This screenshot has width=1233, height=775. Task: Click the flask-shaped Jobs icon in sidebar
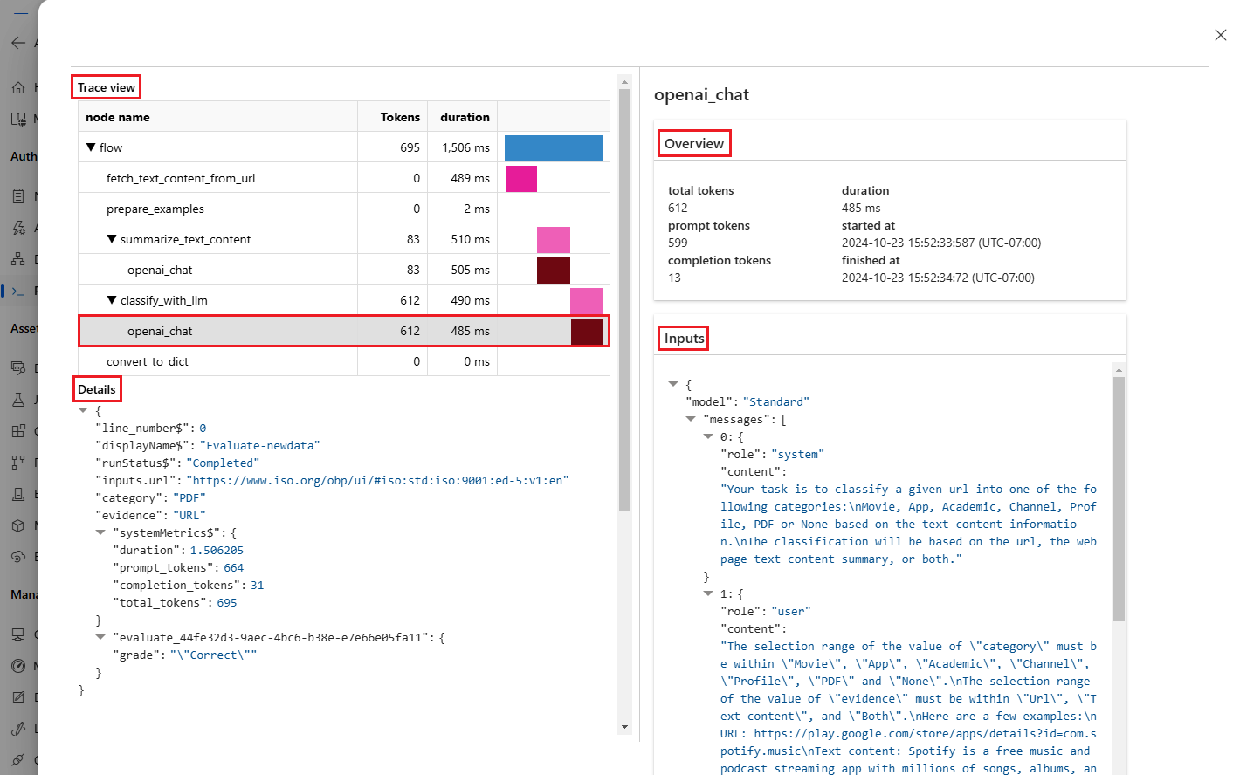(x=18, y=399)
